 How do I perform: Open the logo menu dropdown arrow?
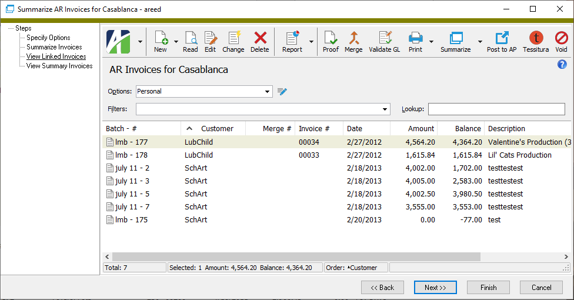click(x=140, y=42)
